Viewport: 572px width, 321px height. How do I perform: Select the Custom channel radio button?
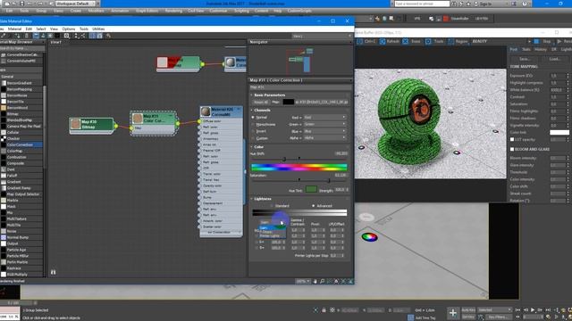tap(253, 138)
